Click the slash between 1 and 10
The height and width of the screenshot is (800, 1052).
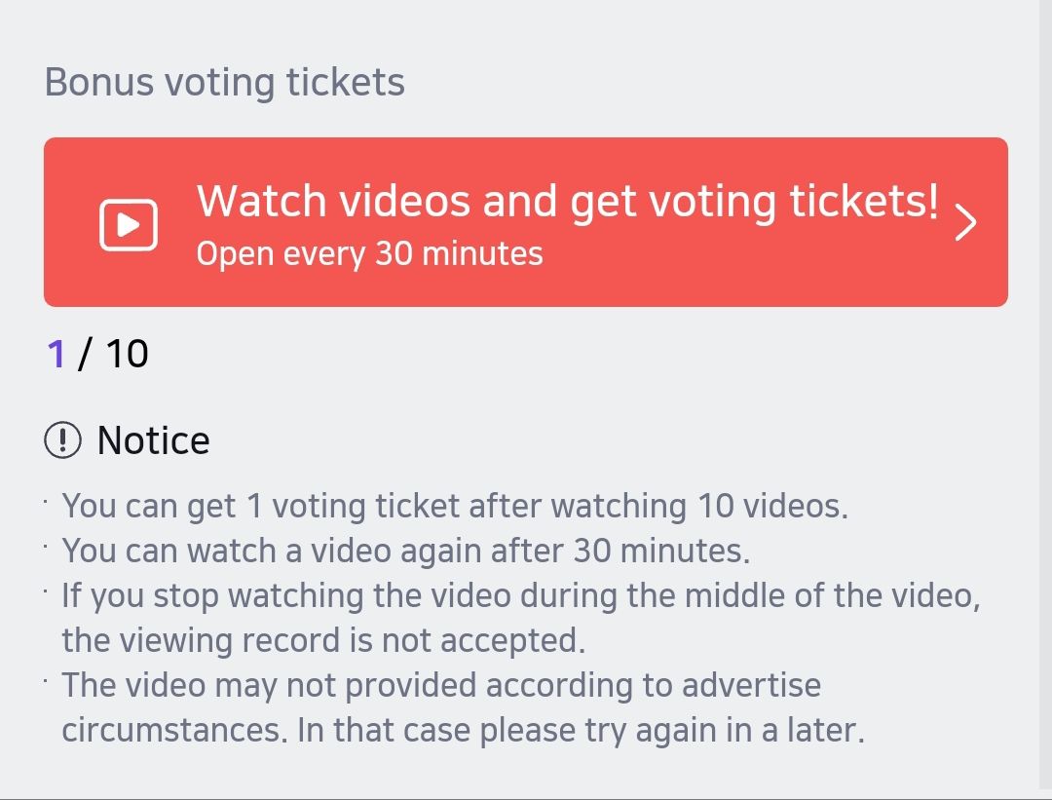[85, 354]
